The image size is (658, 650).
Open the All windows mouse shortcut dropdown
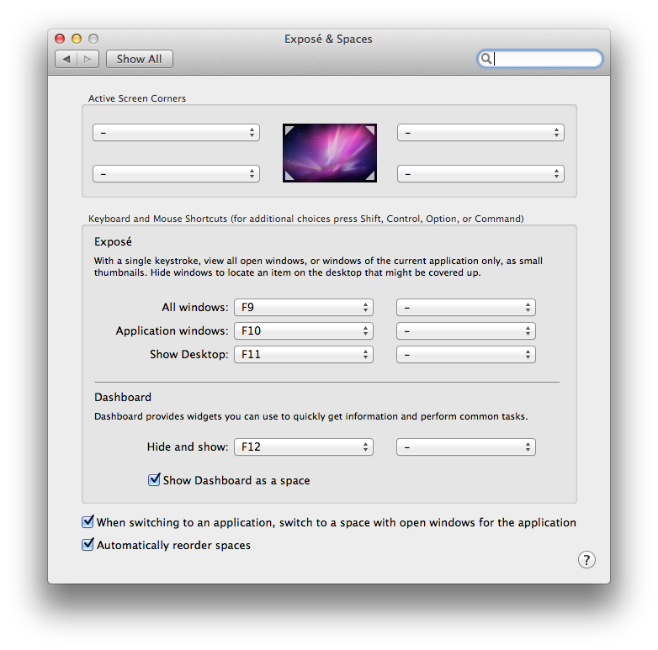coord(466,308)
